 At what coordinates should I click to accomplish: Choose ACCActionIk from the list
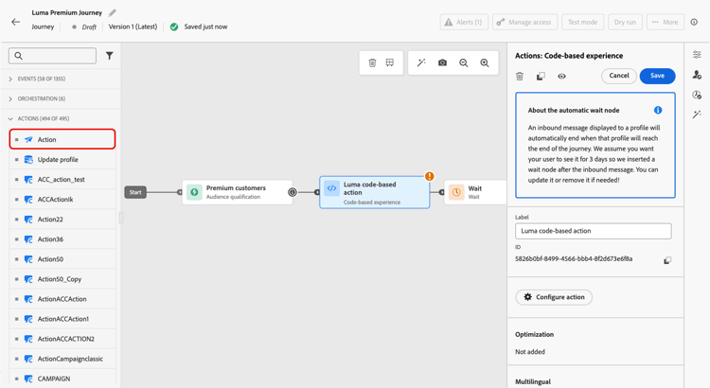point(62,200)
